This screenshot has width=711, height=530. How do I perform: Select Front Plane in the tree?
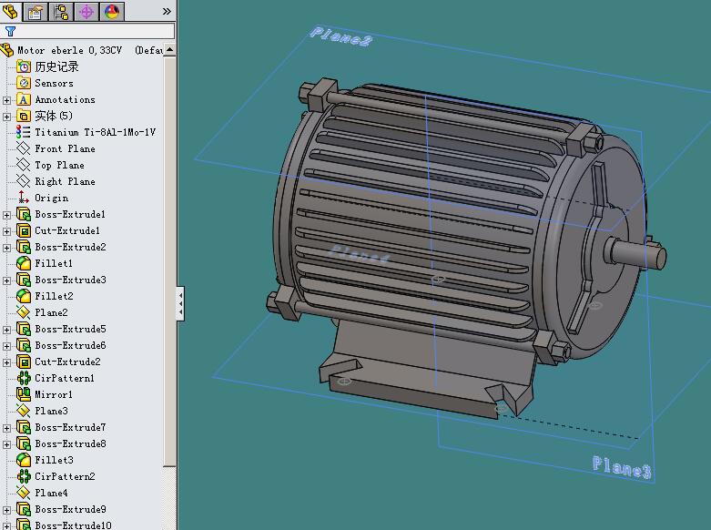coord(65,148)
